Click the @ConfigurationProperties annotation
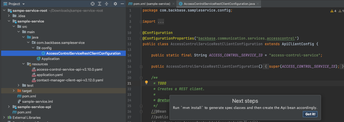The width and height of the screenshot is (344, 122). pos(168,38)
